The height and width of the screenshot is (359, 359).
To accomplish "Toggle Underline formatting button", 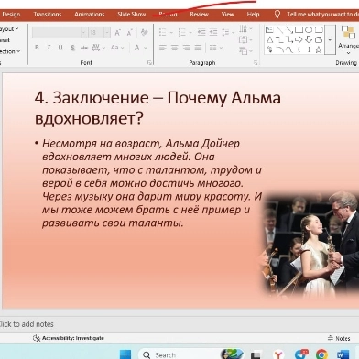I will 60,48.
